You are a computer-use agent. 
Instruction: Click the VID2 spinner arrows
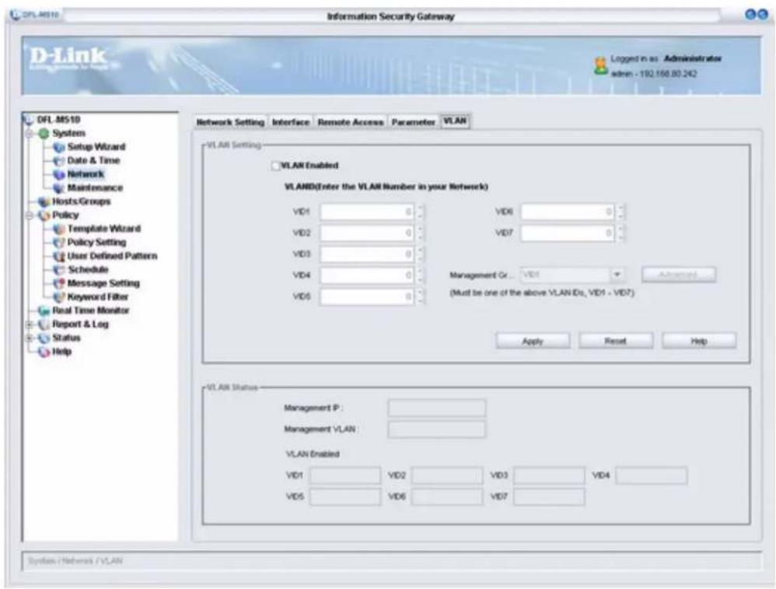tap(420, 233)
